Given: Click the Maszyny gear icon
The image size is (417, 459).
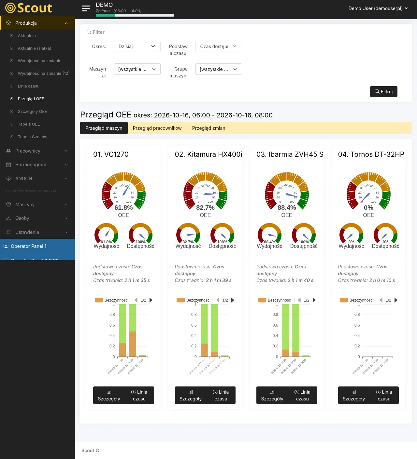Looking at the screenshot, I should (8, 205).
